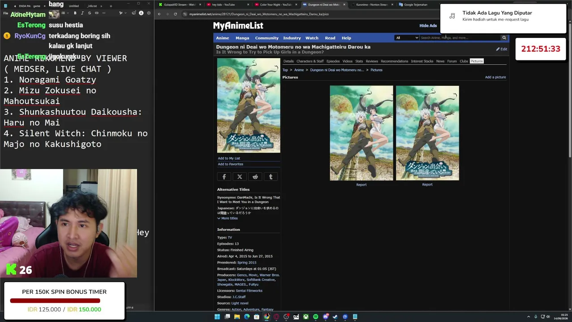Open the Spring 2015 premiered link
Screen dimensions: 572x322
tap(247, 263)
